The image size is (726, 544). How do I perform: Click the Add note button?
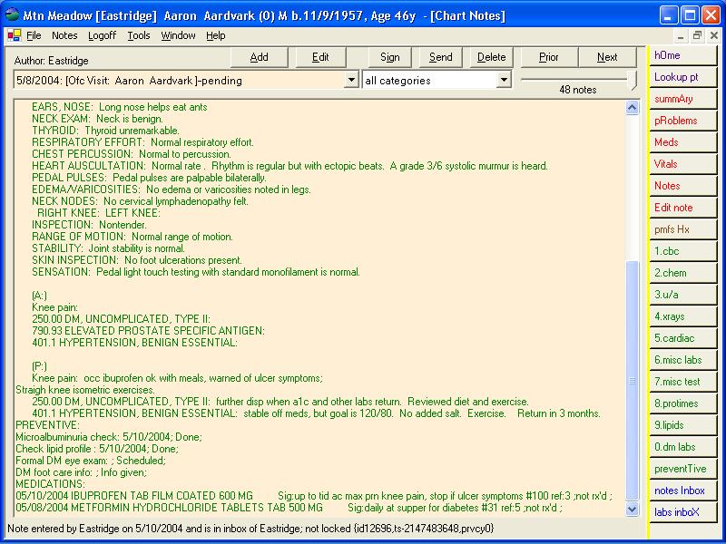(259, 57)
